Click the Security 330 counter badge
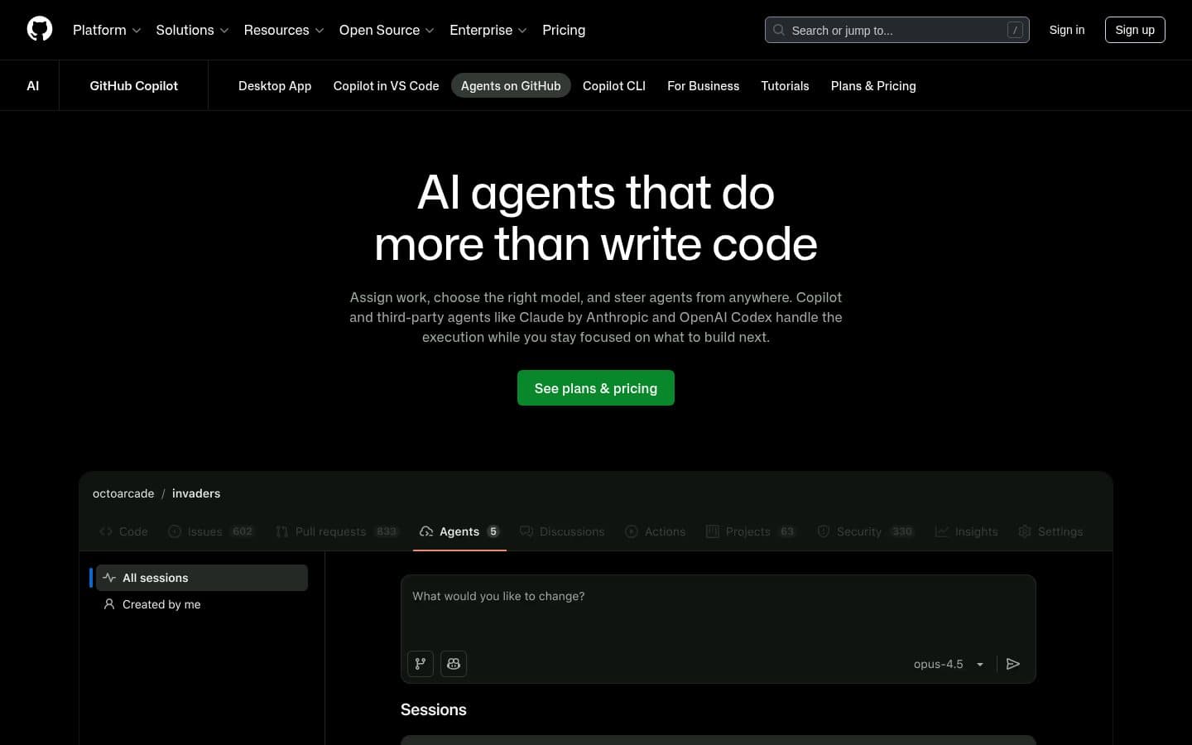The image size is (1192, 745). tap(902, 531)
